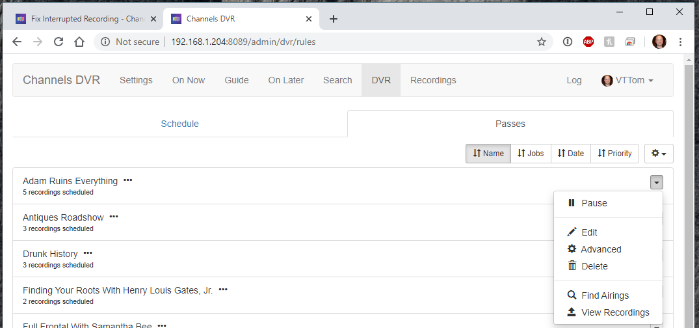
Task: Click Find Airings in the dropdown menu
Action: pos(604,295)
